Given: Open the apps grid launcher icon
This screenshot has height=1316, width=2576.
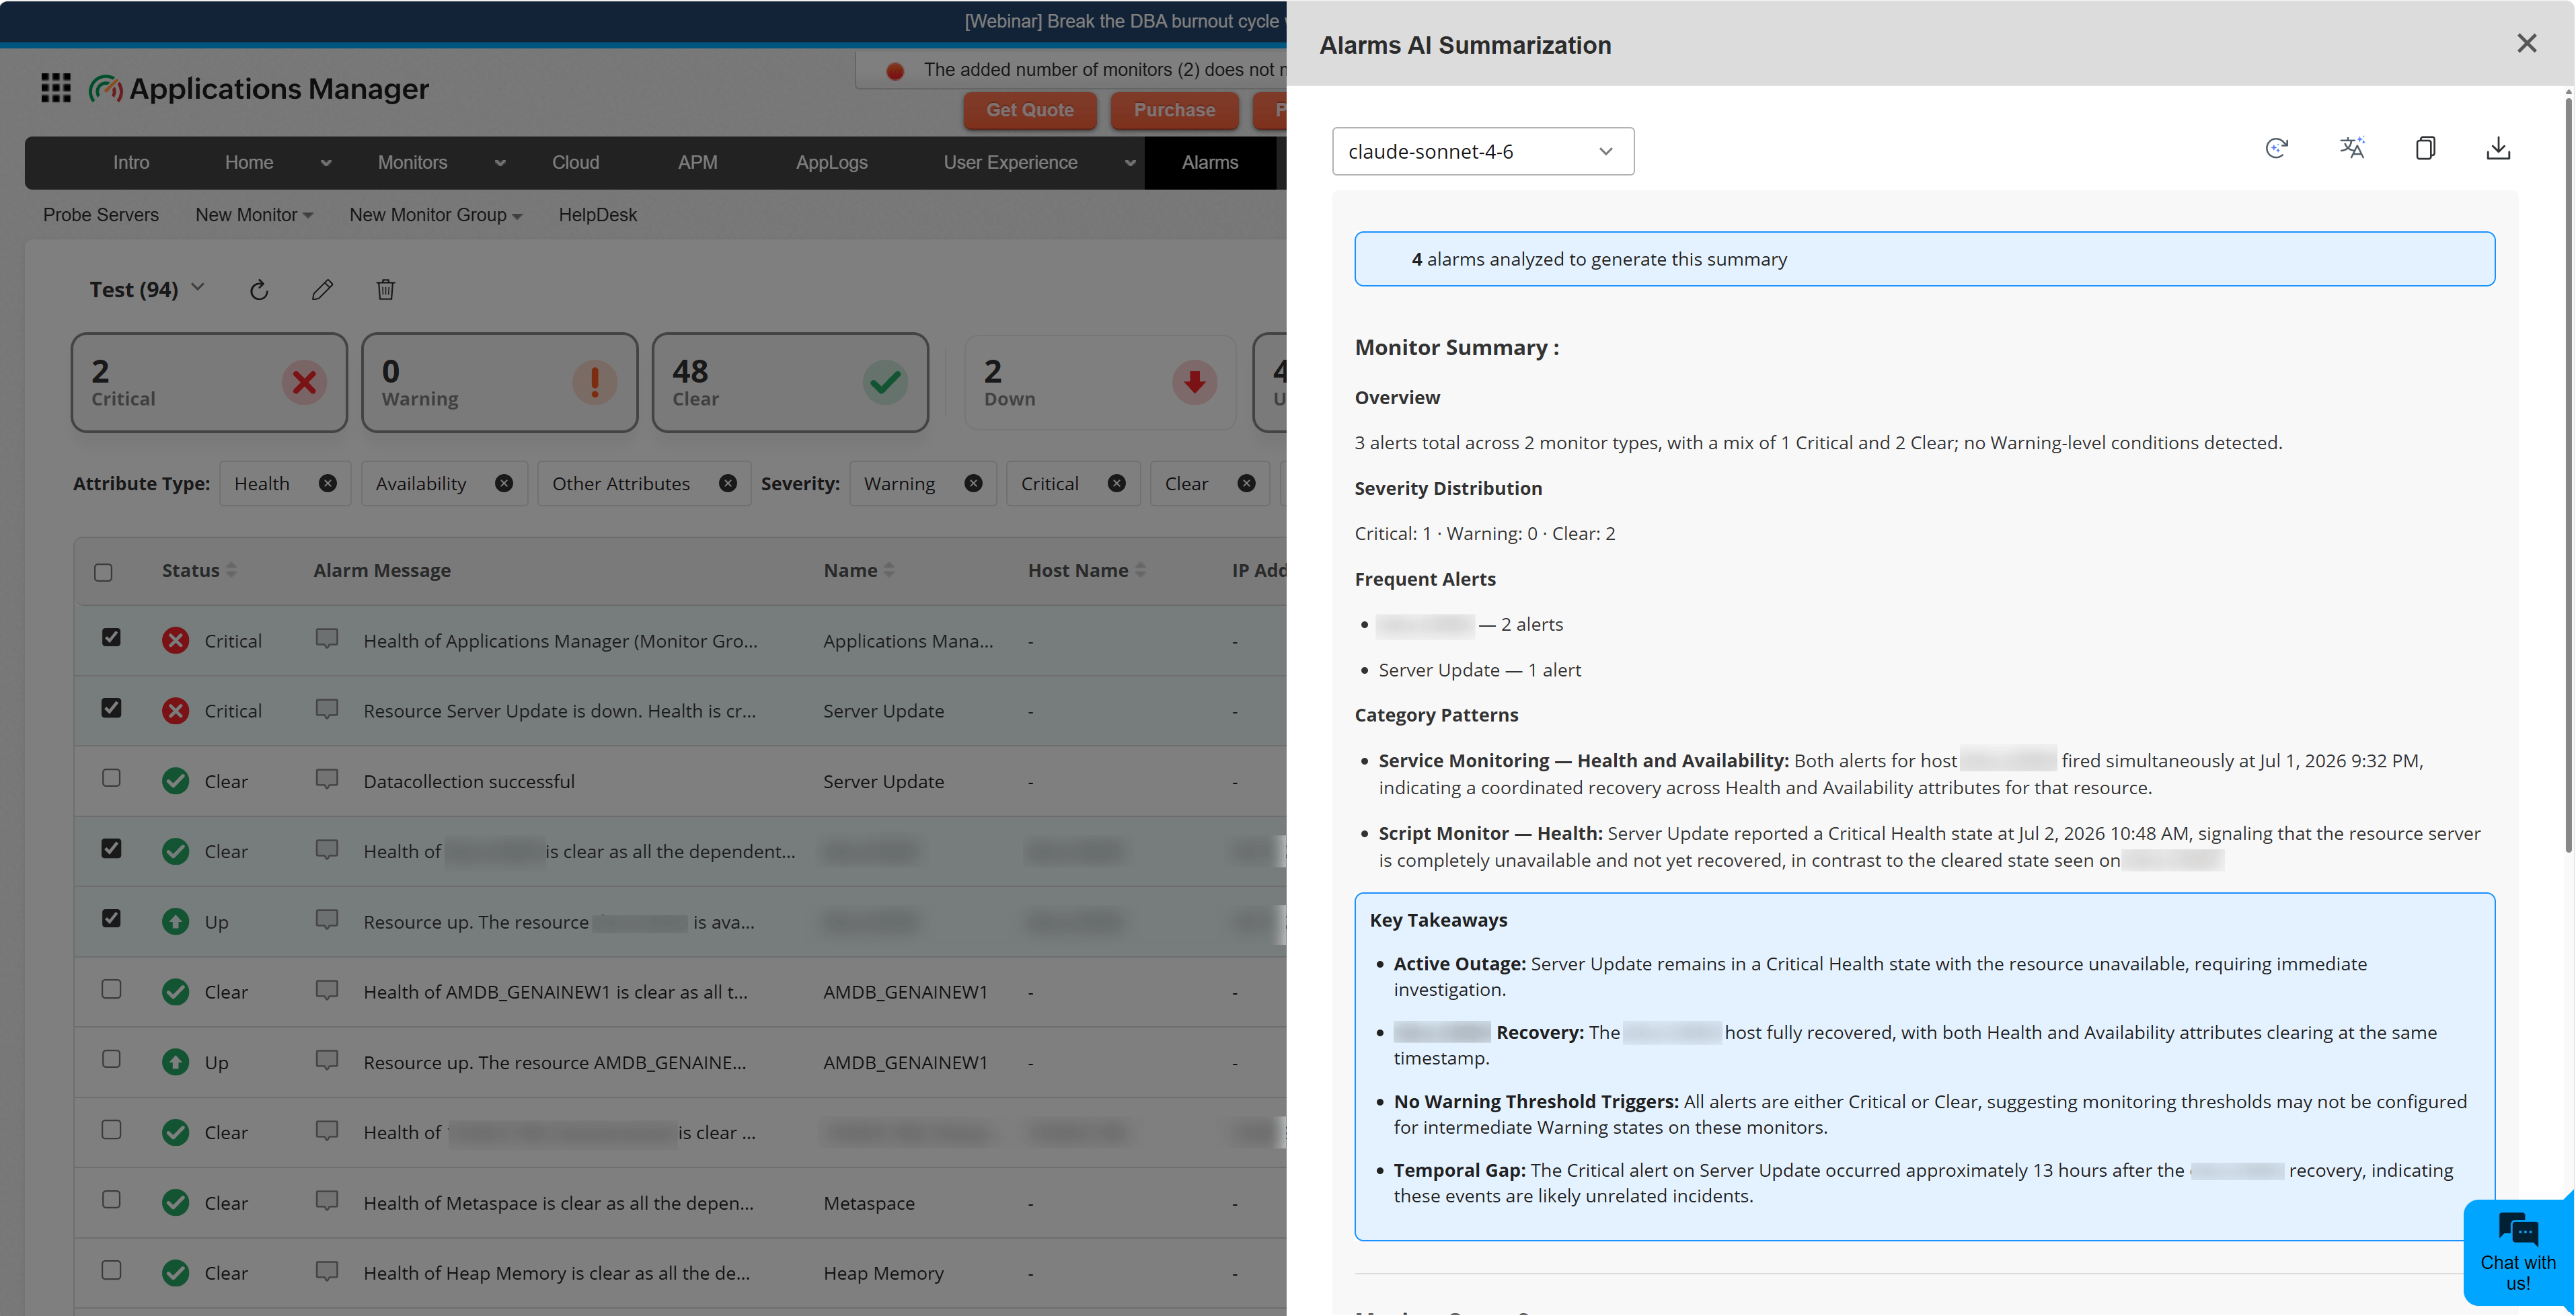Looking at the screenshot, I should coord(56,88).
